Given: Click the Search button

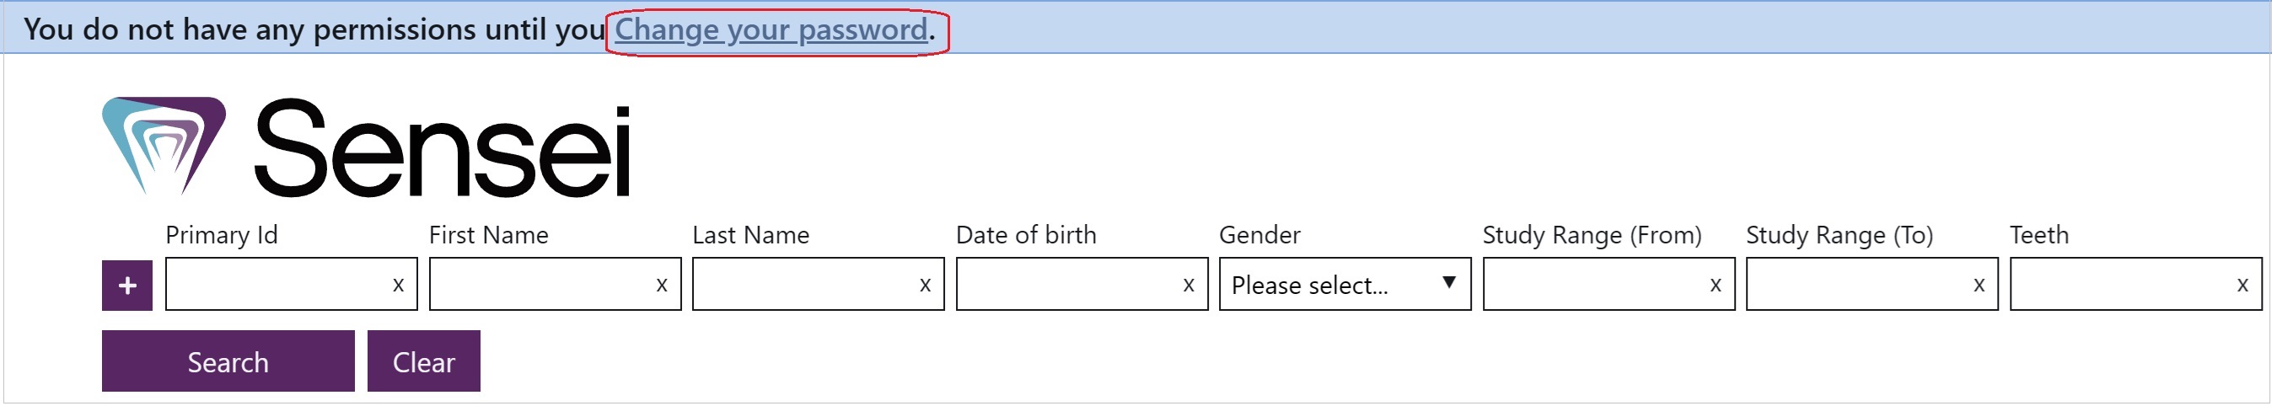Looking at the screenshot, I should (x=228, y=362).
